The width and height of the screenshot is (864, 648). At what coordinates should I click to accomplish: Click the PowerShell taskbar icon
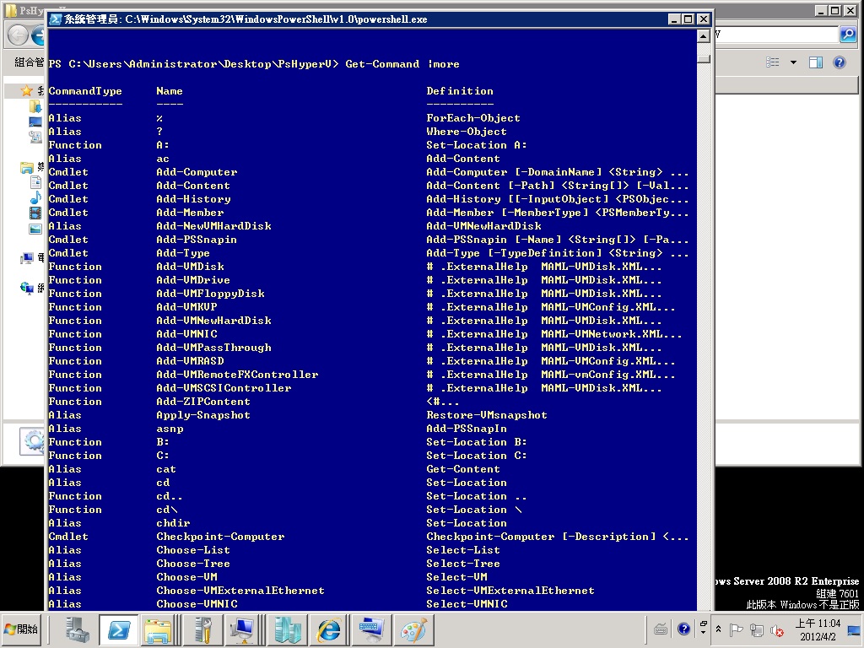tap(118, 629)
